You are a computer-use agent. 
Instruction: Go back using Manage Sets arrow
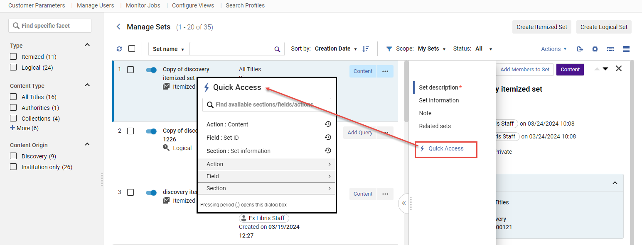(x=118, y=27)
